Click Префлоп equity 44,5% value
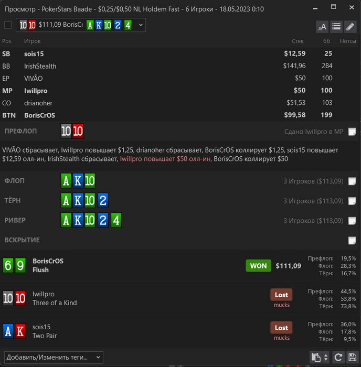This screenshot has width=361, height=367. point(348,292)
